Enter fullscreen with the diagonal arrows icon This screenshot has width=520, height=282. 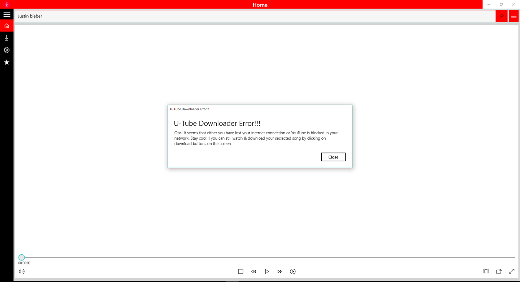(512, 272)
